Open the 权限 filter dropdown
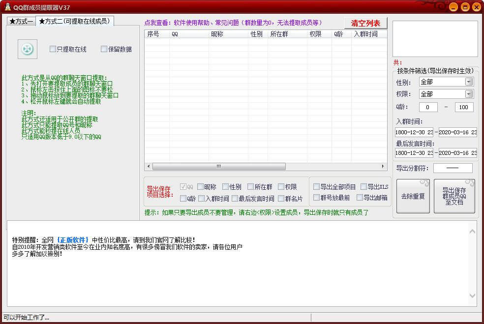Screen dimensions: 484x324 click(x=469, y=94)
